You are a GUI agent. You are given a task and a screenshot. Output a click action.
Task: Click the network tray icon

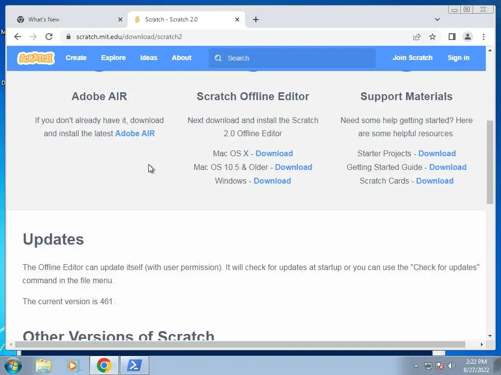click(428, 366)
